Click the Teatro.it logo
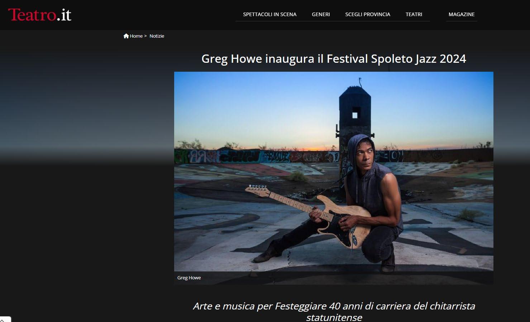This screenshot has width=530, height=322. click(39, 15)
